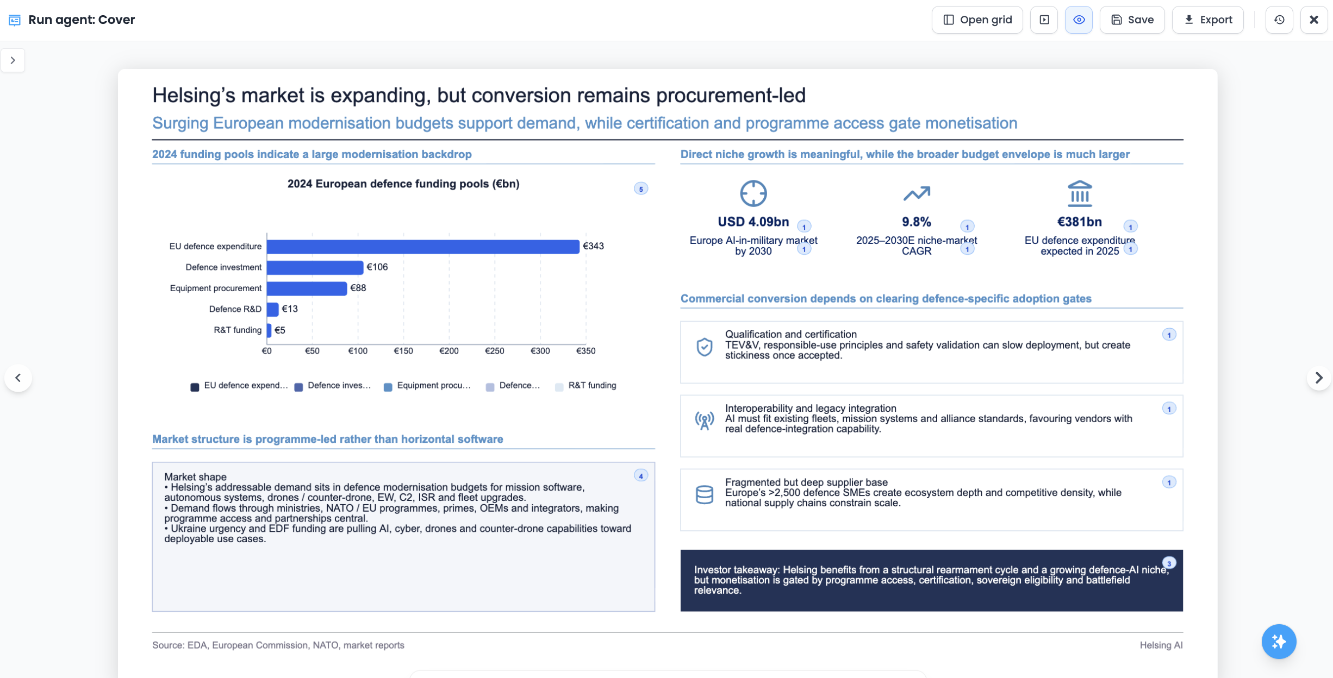Viewport: 1333px width, 678px height.
Task: Click the Market shape text box
Action: [x=403, y=537]
